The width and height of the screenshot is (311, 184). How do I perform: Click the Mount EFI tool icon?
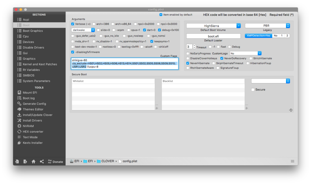click(19, 93)
